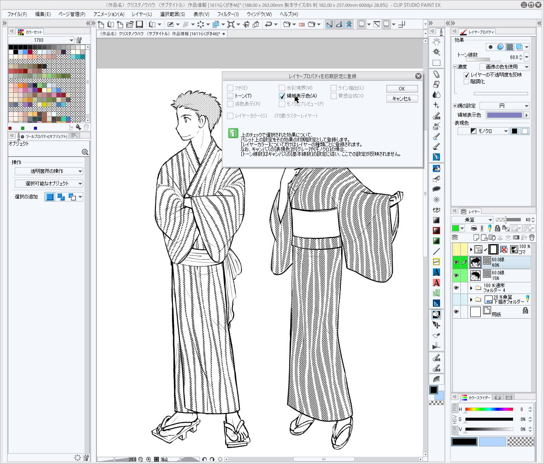Select the Fill bucket tool
This screenshot has height=464, width=544.
point(436,168)
